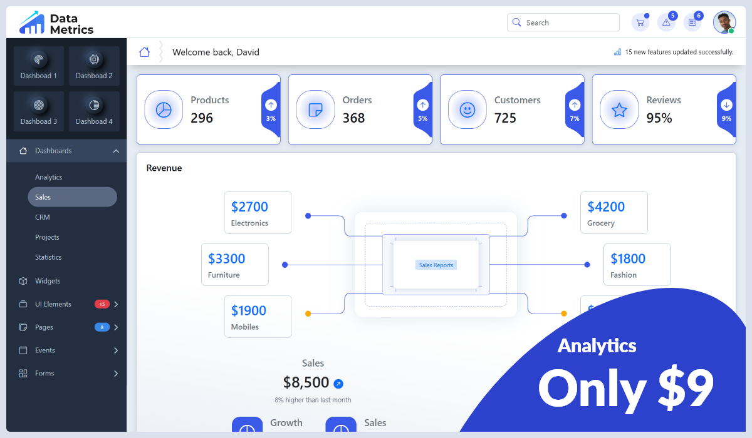Click the alerts warning triangle icon
Image resolution: width=752 pixels, height=438 pixels.
[x=666, y=22]
